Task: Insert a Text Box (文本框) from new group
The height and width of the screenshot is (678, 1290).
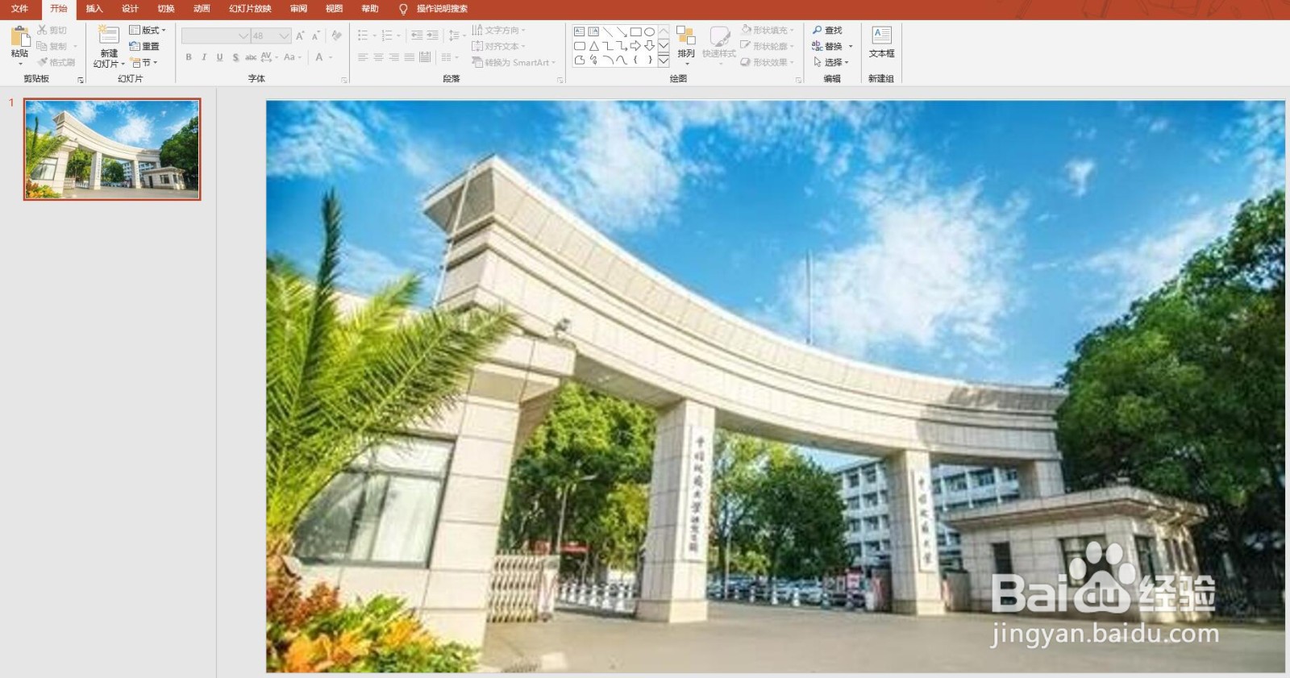Action: point(881,41)
